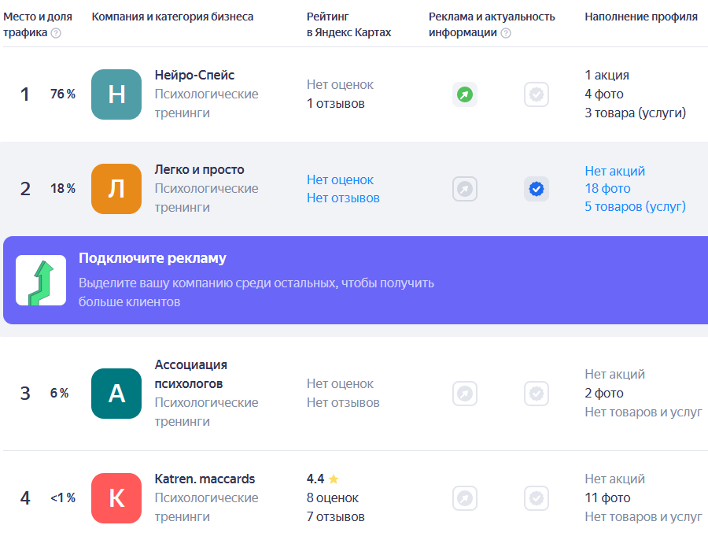Click '3 товара (услуги)' text
This screenshot has width=708, height=551.
coord(636,113)
